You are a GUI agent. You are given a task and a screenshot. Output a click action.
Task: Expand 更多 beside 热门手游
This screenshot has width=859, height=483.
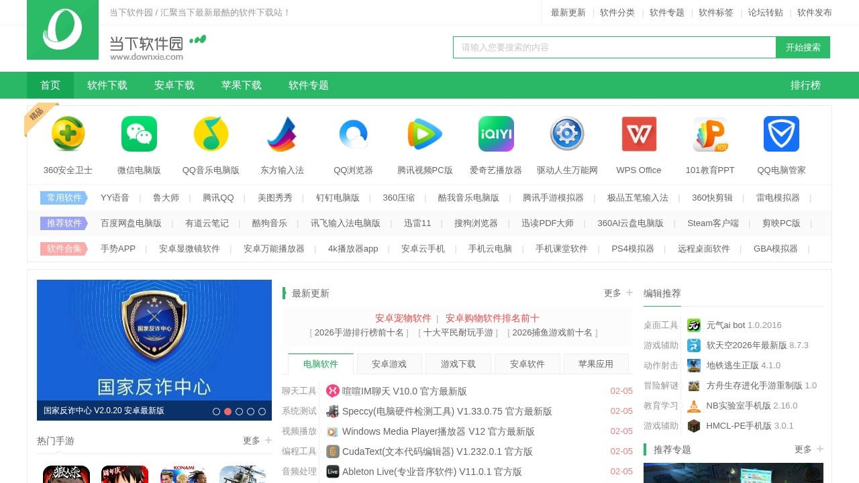tap(251, 441)
